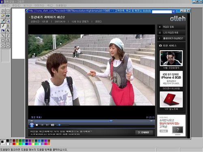The height and width of the screenshot is (152, 203).
Task: Adjust the player volume slider knob
Action: pyautogui.click(x=59, y=125)
